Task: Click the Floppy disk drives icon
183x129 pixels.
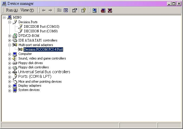Action: point(15,63)
